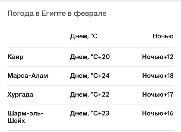
Task: Click the divider line below the column headers
Action: (x=90, y=48)
